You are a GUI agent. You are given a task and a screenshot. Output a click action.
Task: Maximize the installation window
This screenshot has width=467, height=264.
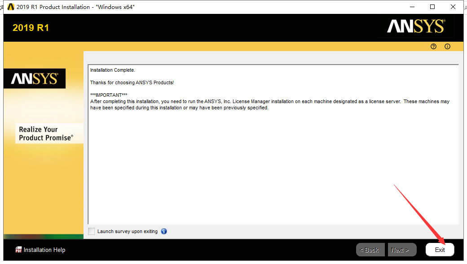pos(432,7)
